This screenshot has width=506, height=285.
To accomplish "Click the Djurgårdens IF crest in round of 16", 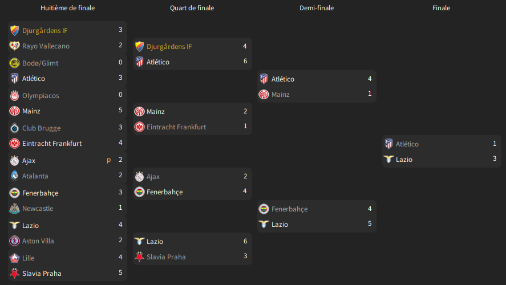I will click(x=14, y=31).
